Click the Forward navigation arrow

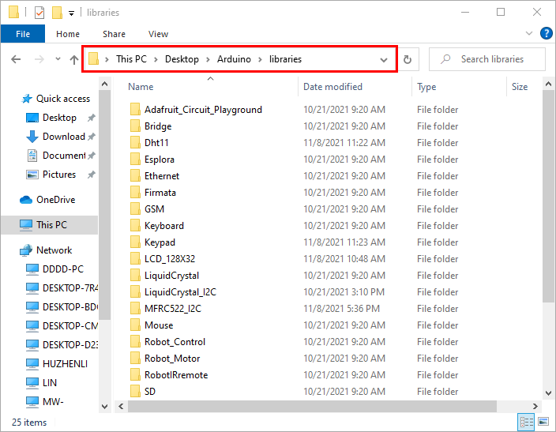coord(39,59)
